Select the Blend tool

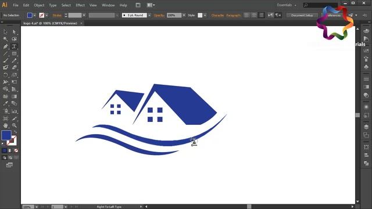(14, 103)
